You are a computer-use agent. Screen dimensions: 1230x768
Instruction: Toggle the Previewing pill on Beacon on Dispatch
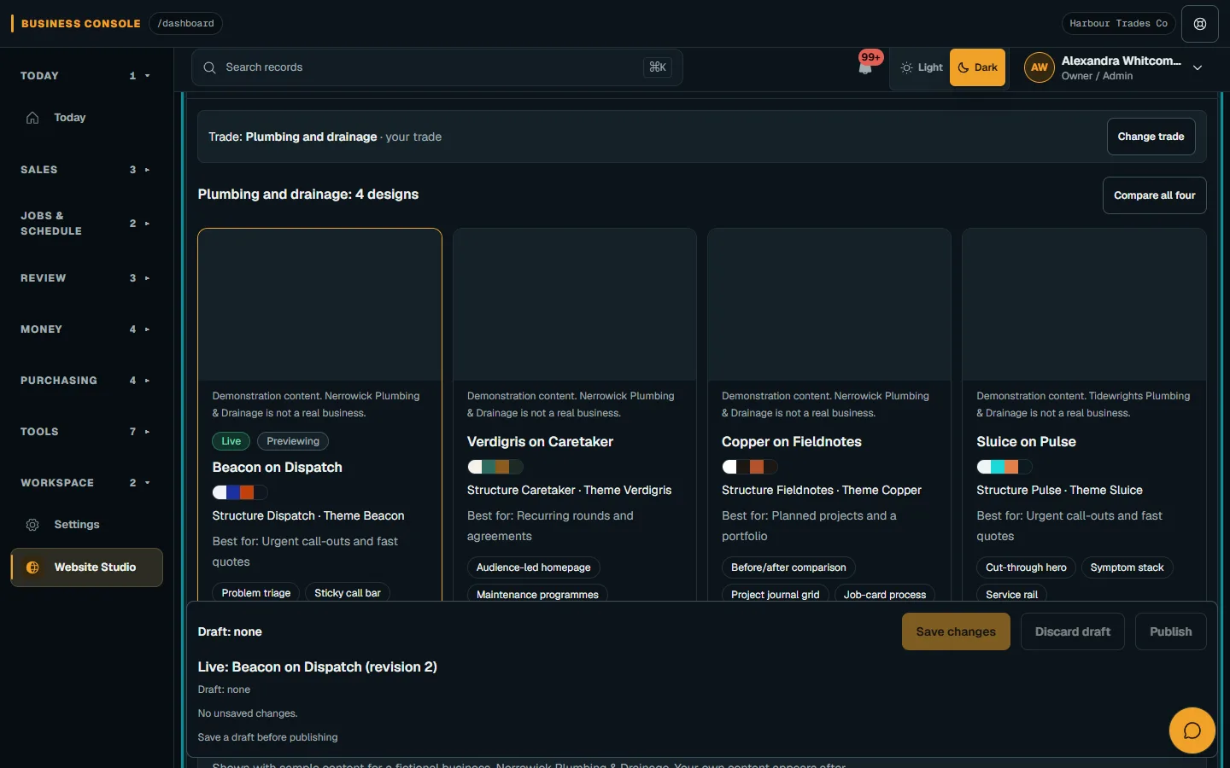click(x=293, y=441)
